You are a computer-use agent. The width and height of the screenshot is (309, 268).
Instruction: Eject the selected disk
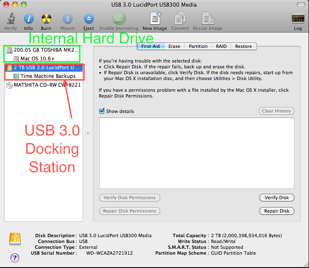click(x=89, y=19)
